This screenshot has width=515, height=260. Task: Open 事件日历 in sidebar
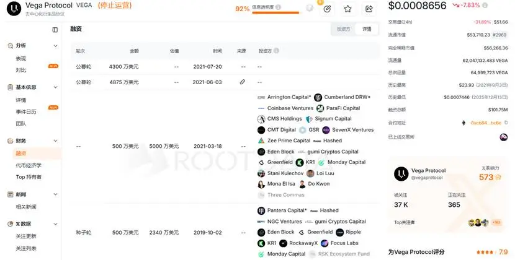[26, 111]
